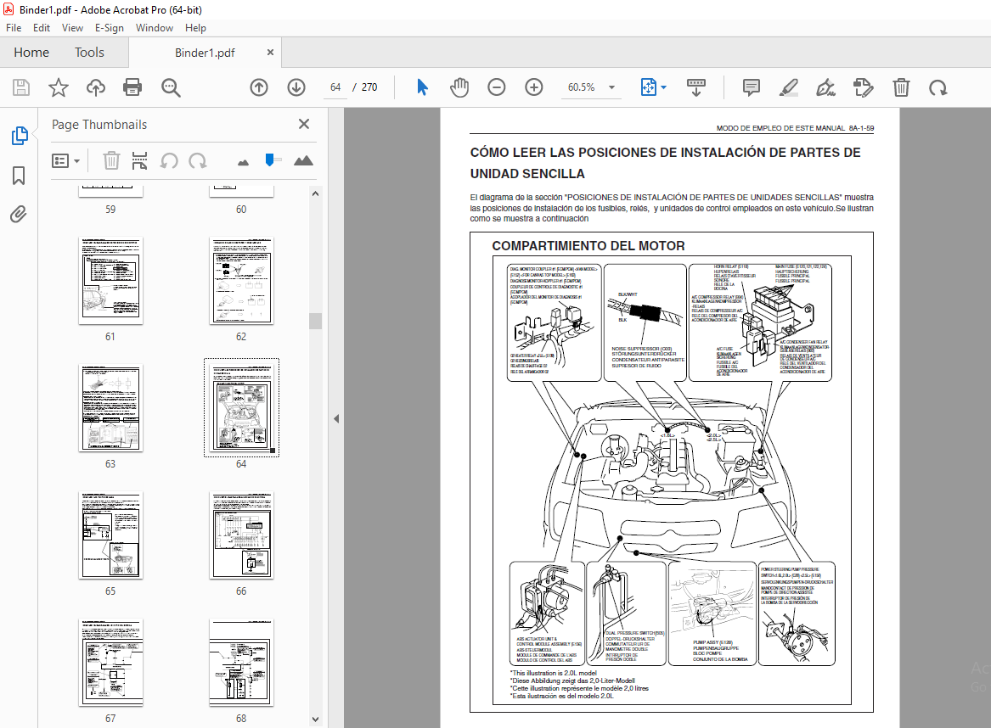The image size is (991, 728).
Task: Select the Highlight text pen tool
Action: coord(788,87)
